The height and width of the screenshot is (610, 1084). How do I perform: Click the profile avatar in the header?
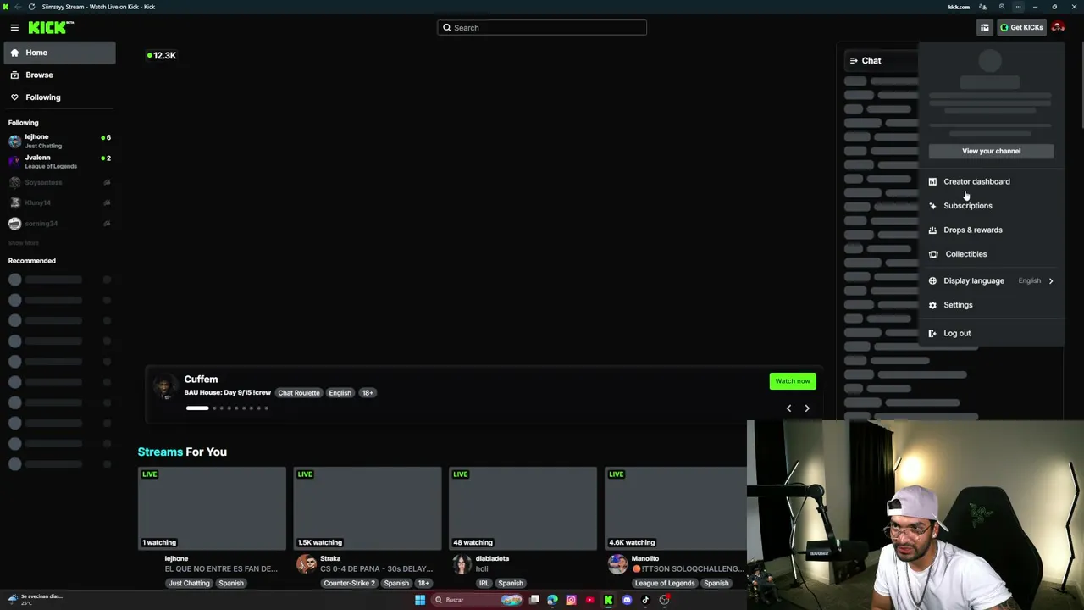pyautogui.click(x=1059, y=27)
